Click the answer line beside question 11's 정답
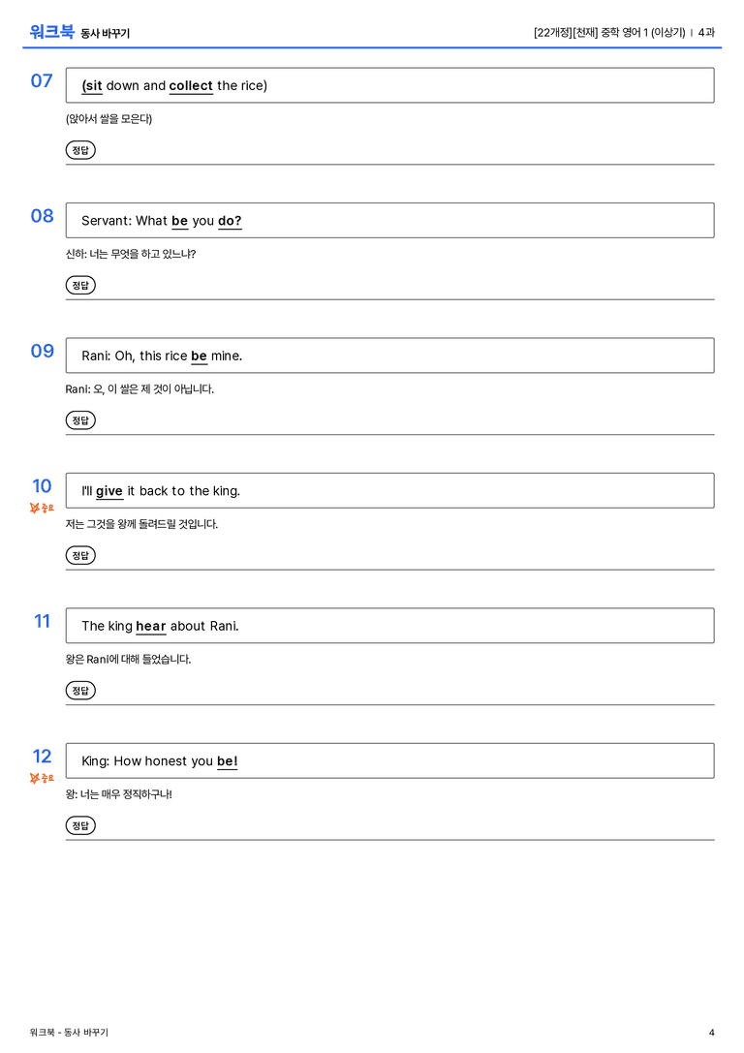The image size is (744, 1053). (406, 692)
